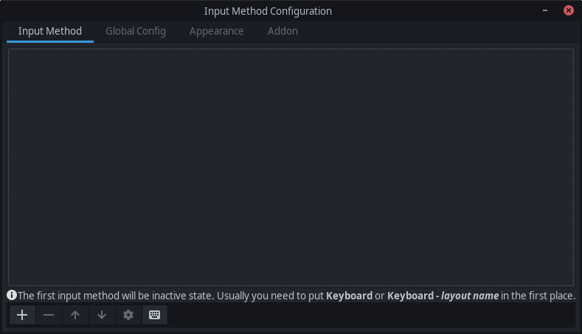The height and width of the screenshot is (334, 582).
Task: Click the bold word Keyboard in the hint
Action: 349,296
